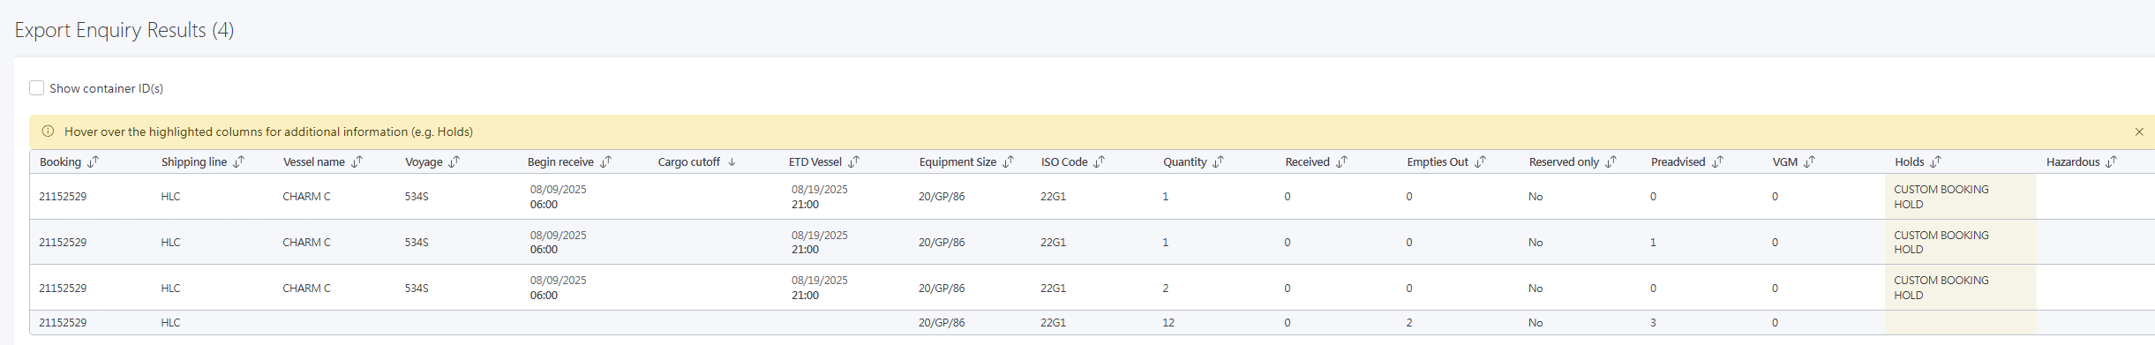Dismiss the yellow hover hint banner
Screen dimensions: 2155x345
[x=2139, y=131]
